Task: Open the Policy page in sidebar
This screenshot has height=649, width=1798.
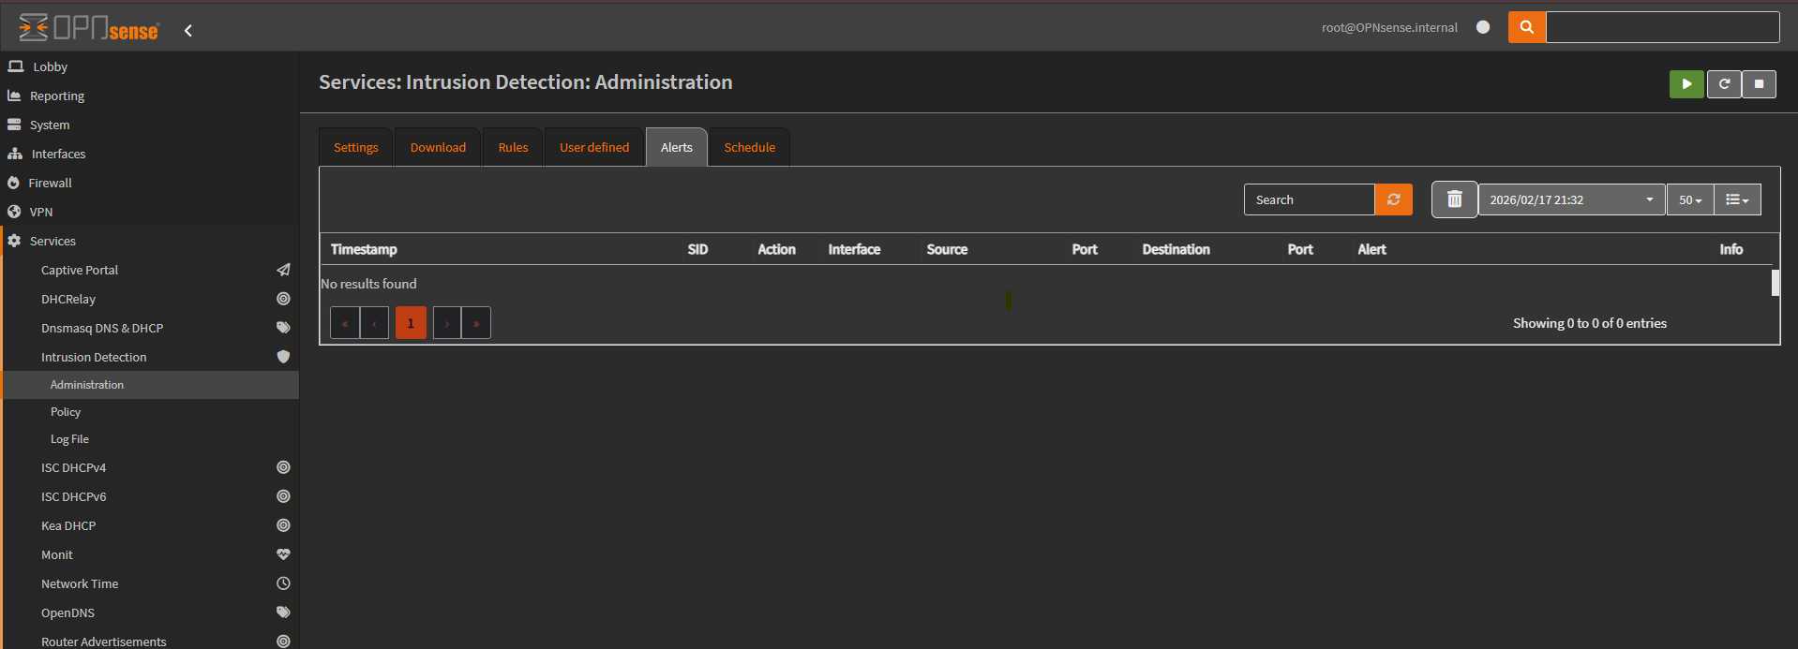Action: click(x=66, y=412)
